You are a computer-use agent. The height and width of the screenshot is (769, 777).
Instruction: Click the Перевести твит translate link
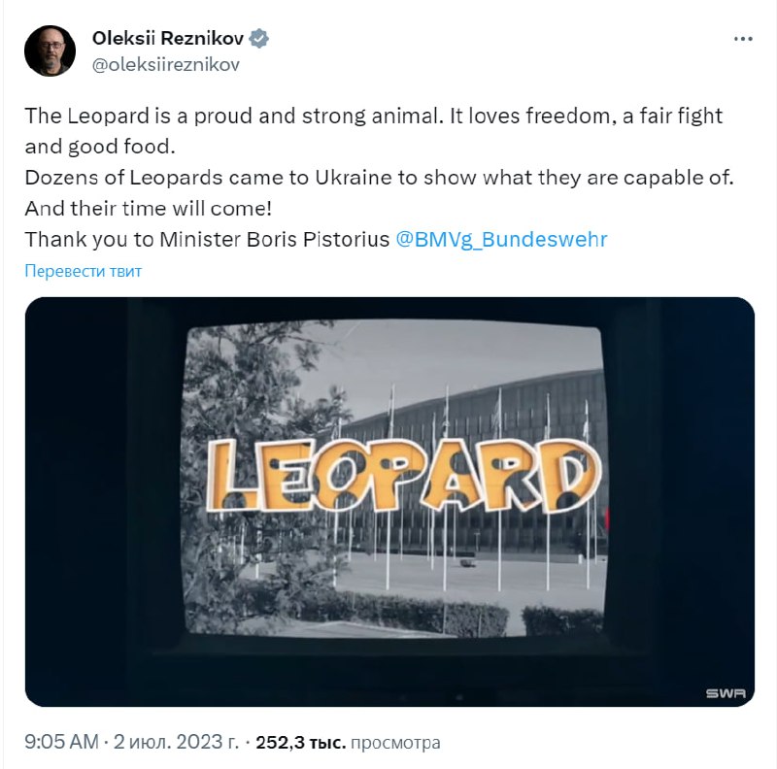click(x=84, y=271)
